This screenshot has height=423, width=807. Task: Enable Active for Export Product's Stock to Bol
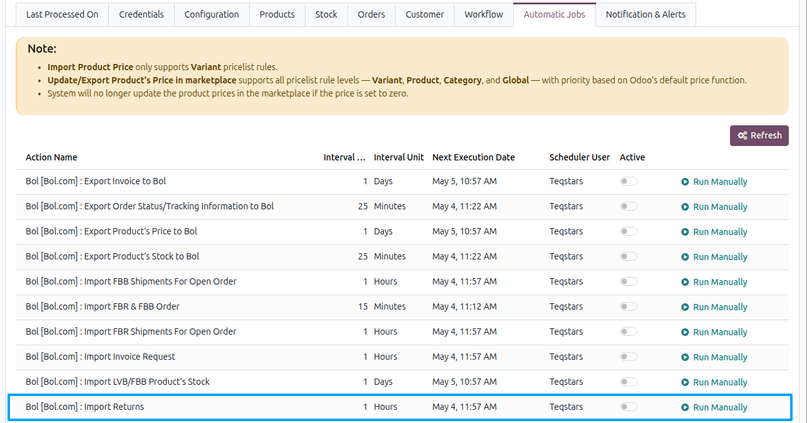click(629, 256)
